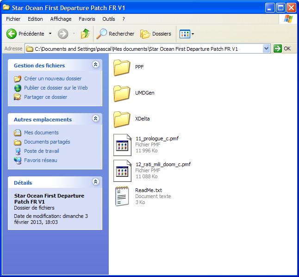
Task: Collapse the Autres emplacements panel
Action: pos(95,119)
